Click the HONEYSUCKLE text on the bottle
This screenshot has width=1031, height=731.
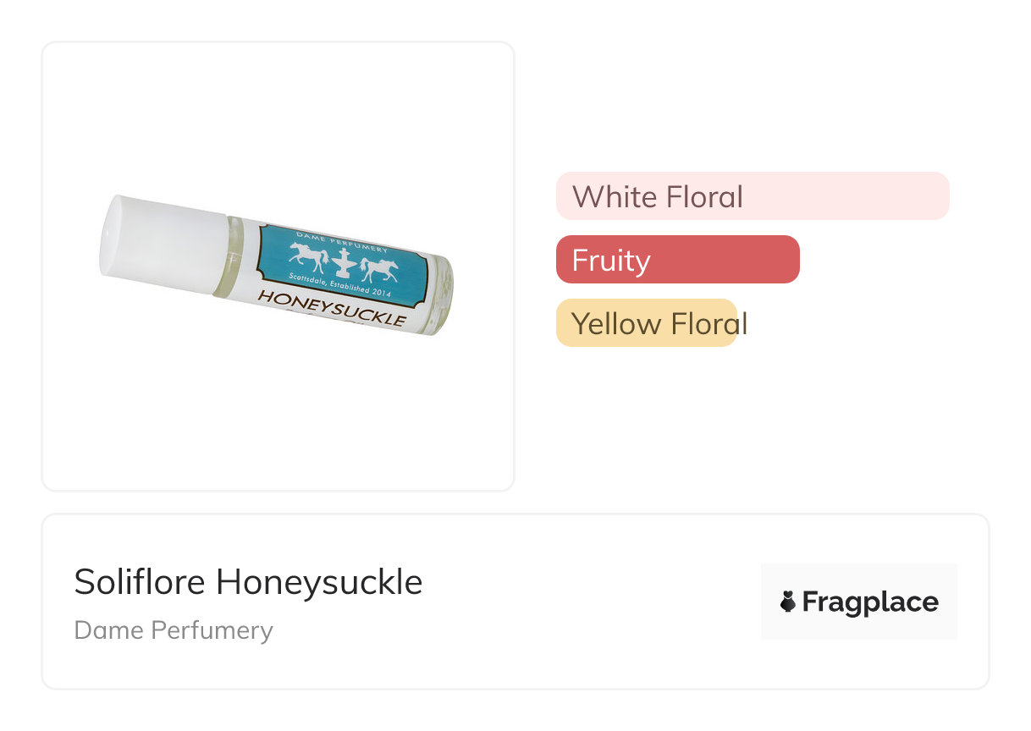(x=331, y=309)
